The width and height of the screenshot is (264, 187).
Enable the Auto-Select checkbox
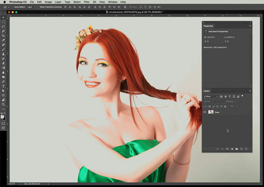pyautogui.click(x=13, y=7)
